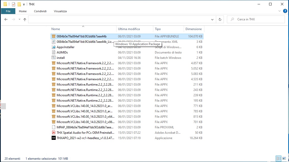Click the date '15/01/2021 07:19'
The height and width of the screenshot is (162, 289).
[x=129, y=138]
